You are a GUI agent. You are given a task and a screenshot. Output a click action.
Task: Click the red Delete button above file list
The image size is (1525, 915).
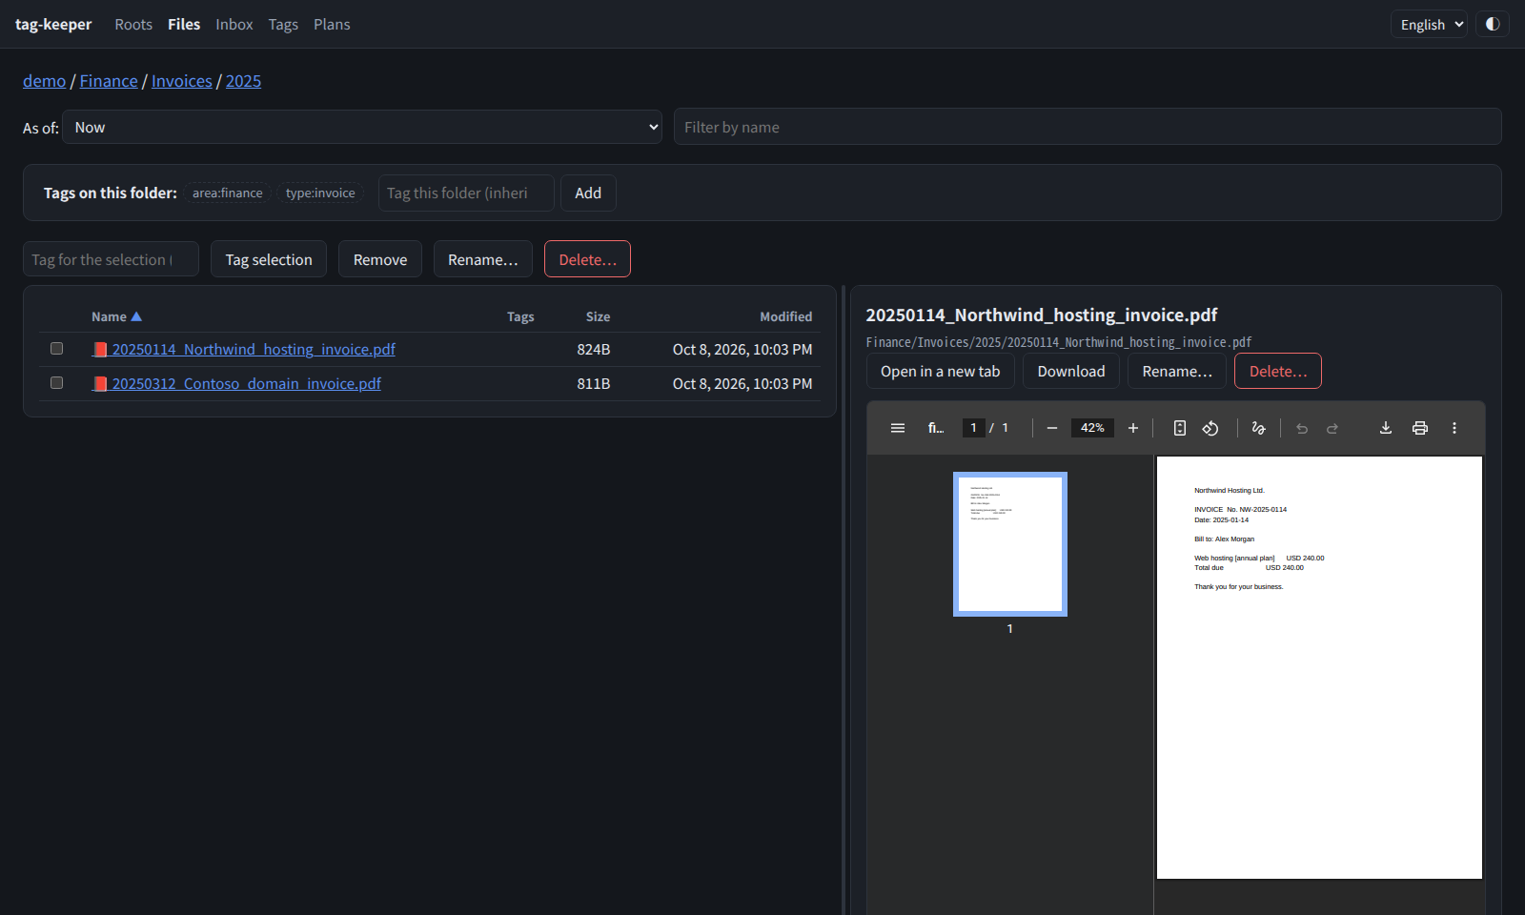pos(587,259)
